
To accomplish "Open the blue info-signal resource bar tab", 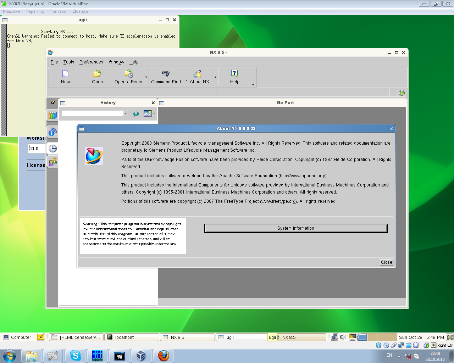I will point(52,132).
